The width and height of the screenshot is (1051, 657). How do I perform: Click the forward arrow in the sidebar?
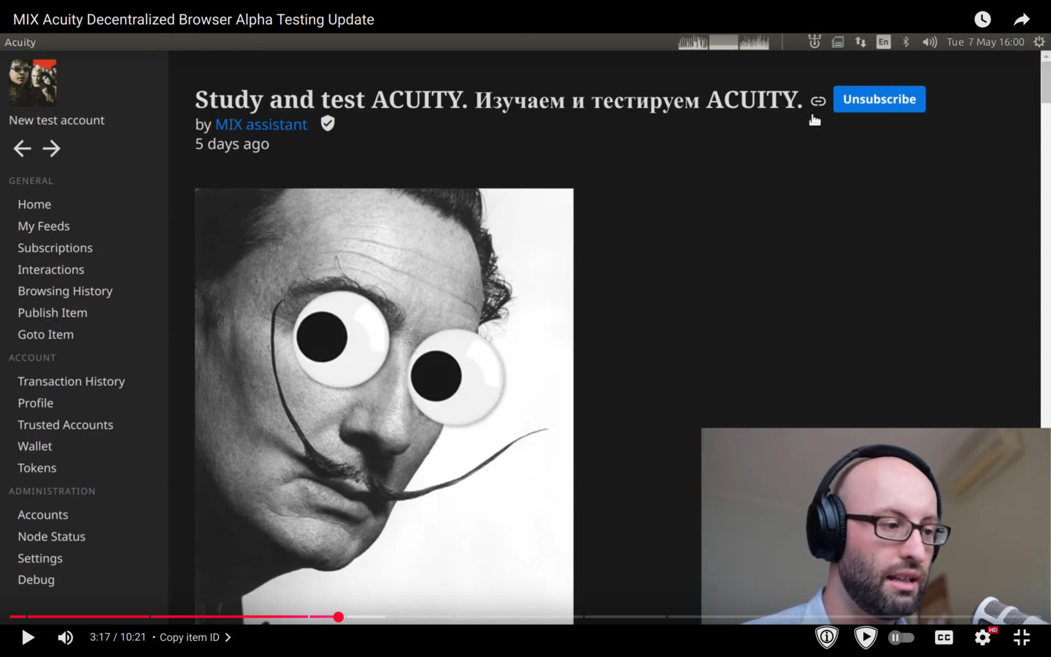pyautogui.click(x=51, y=149)
